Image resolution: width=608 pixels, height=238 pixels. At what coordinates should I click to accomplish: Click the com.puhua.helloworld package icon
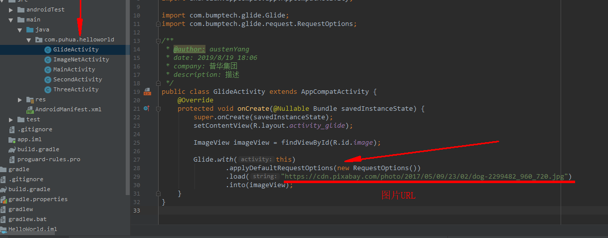(38, 39)
